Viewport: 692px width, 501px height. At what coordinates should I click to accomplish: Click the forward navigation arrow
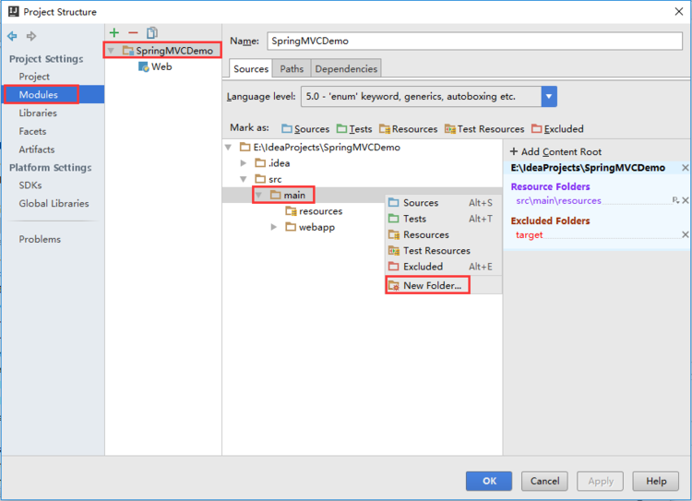30,36
